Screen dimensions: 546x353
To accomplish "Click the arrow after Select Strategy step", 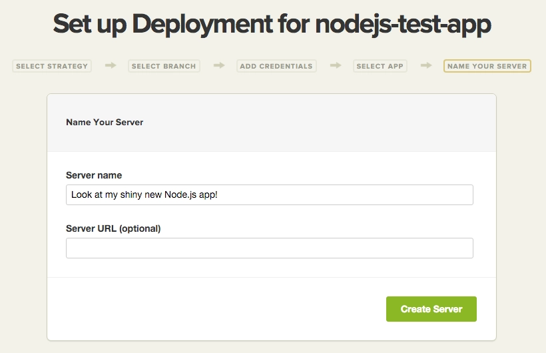I will pos(111,66).
